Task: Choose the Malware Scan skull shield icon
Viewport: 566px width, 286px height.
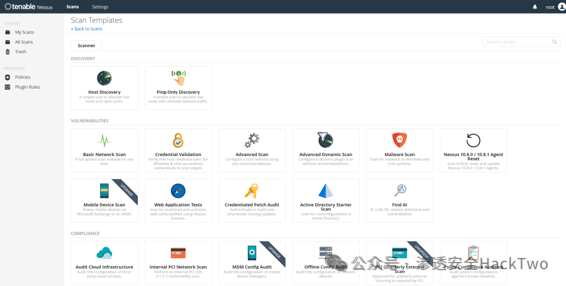Action: pyautogui.click(x=399, y=140)
